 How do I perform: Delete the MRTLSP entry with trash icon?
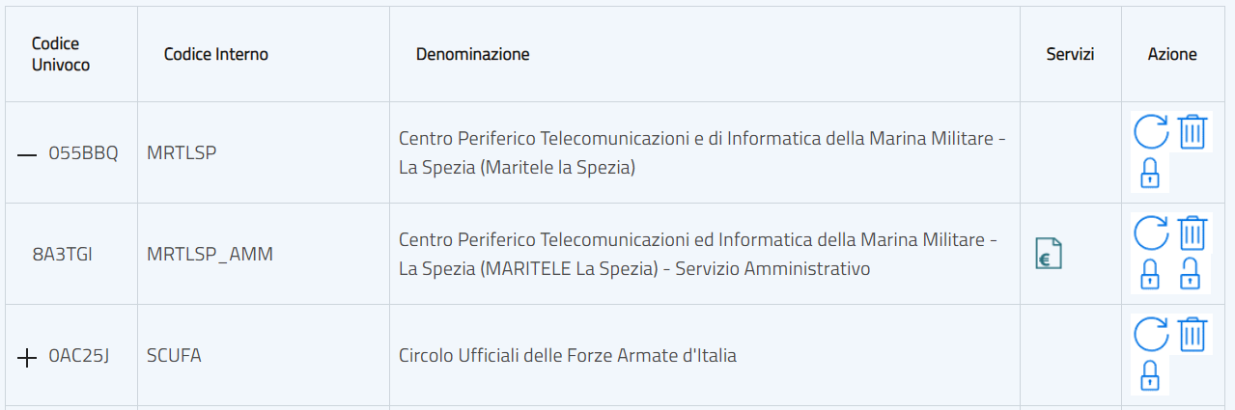click(1193, 132)
